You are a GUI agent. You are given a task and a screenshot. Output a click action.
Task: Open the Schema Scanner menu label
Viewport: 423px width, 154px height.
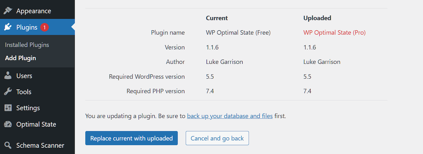[40, 145]
